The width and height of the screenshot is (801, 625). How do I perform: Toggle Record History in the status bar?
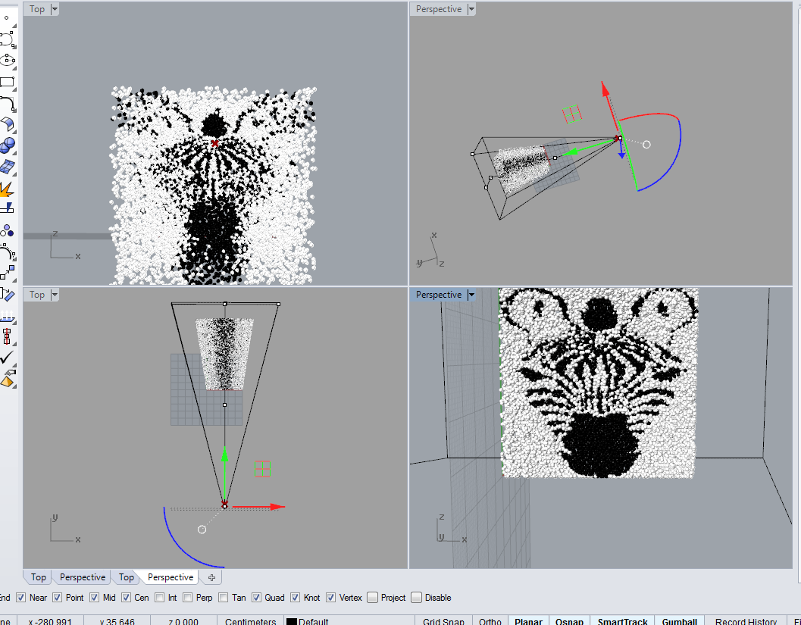(x=746, y=621)
